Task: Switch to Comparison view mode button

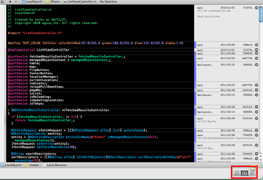Action: [237, 173]
